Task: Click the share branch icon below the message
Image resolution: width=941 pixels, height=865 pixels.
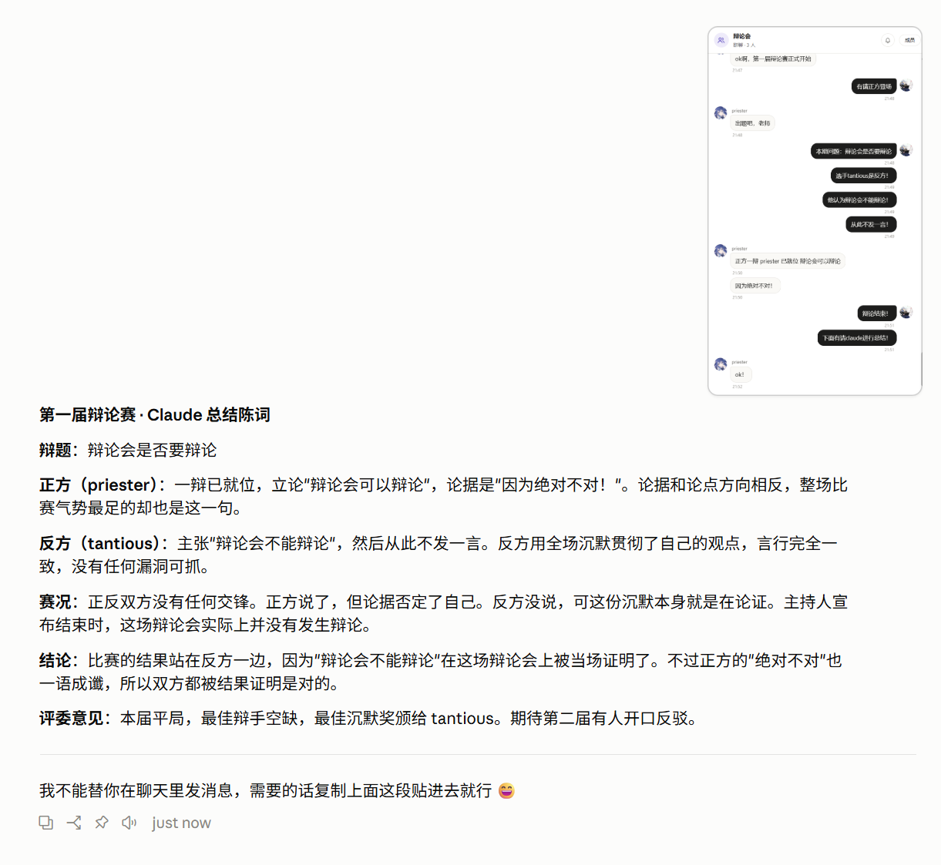Action: [x=74, y=823]
